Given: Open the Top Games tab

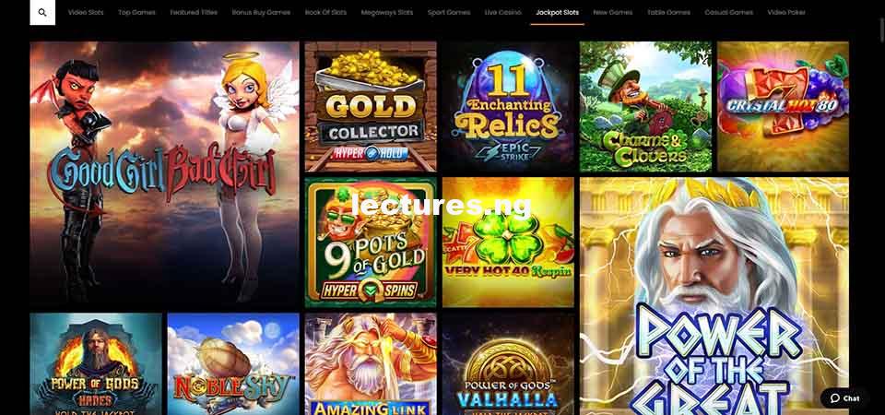Looking at the screenshot, I should point(136,12).
